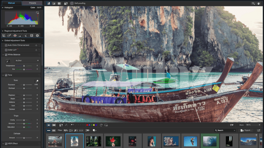
Task: Expand the HDR Effect section arrow
Action: click(3, 143)
